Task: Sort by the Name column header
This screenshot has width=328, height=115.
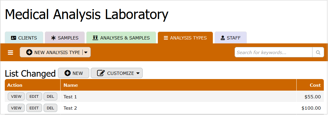Action: pyautogui.click(x=71, y=85)
